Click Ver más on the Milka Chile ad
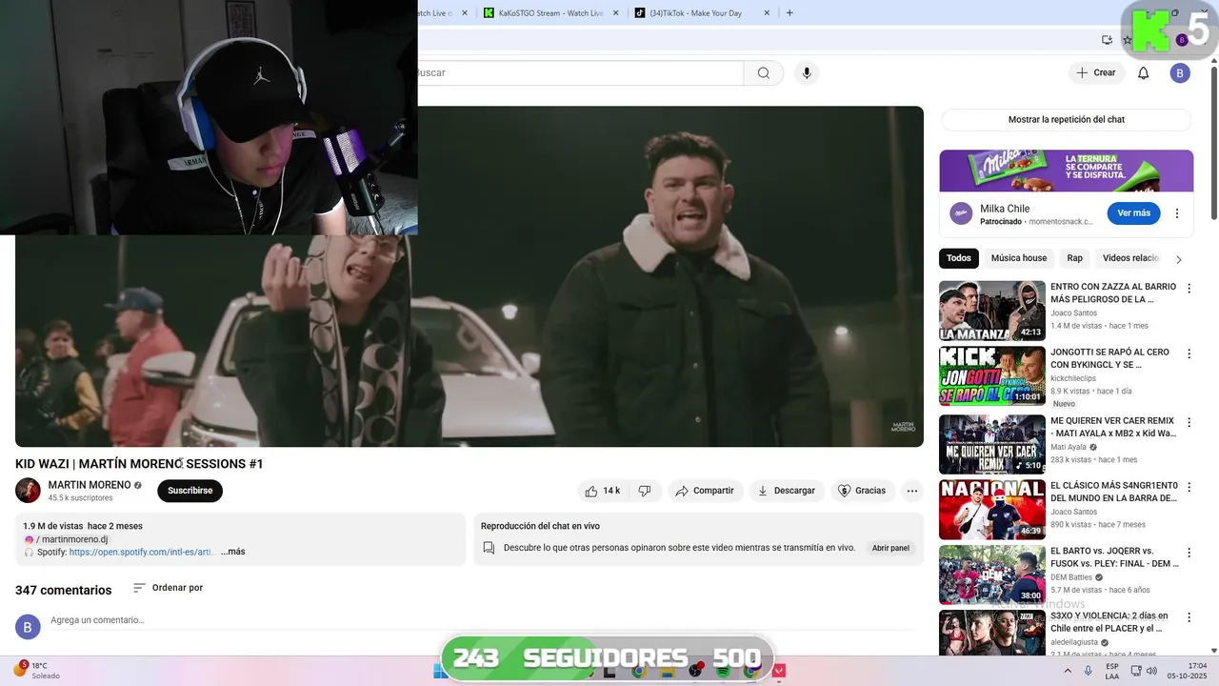 point(1133,213)
